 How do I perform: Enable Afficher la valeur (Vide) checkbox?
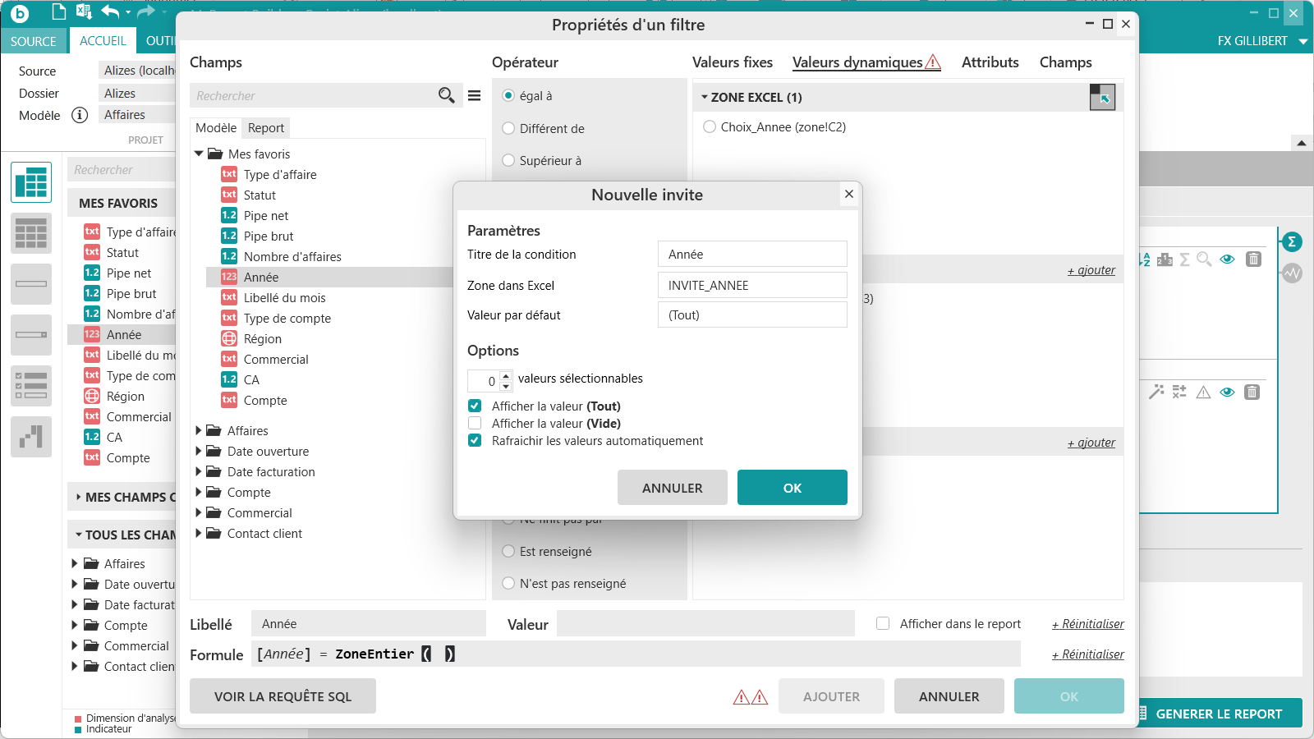tap(475, 423)
